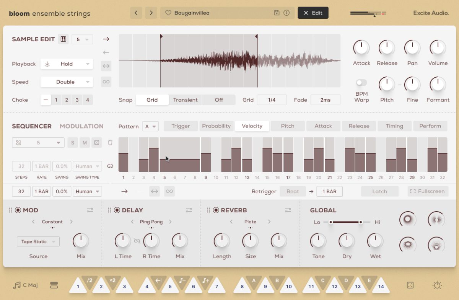Open the Tape Static source dropdown
Viewport: 459px width, 300px height.
point(38,241)
